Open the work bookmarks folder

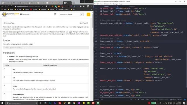(11, 9)
